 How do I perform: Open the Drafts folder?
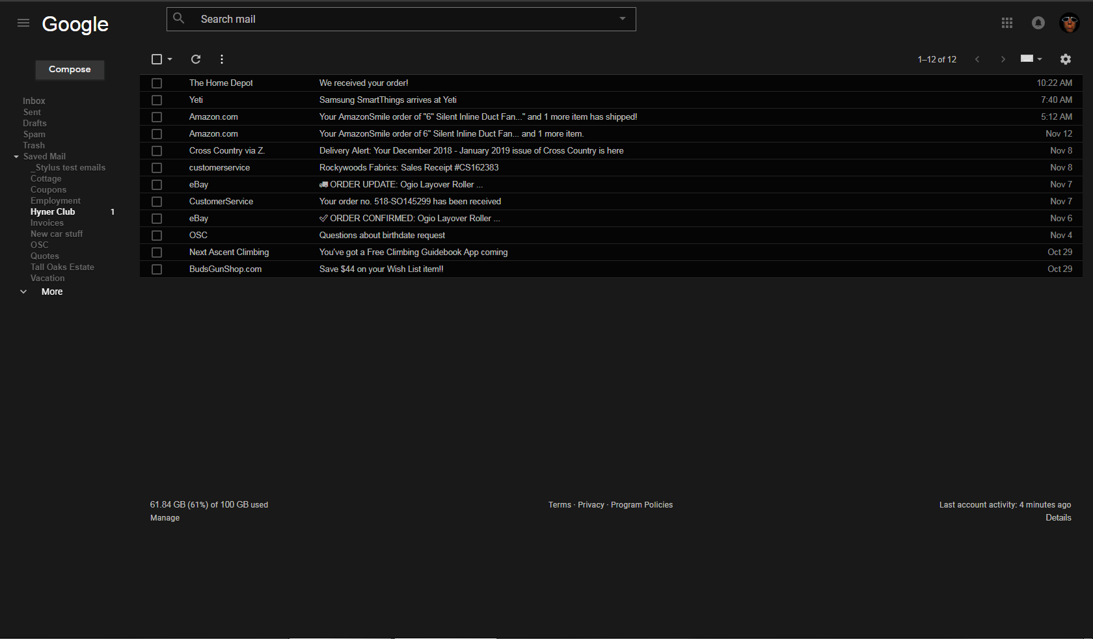[34, 123]
